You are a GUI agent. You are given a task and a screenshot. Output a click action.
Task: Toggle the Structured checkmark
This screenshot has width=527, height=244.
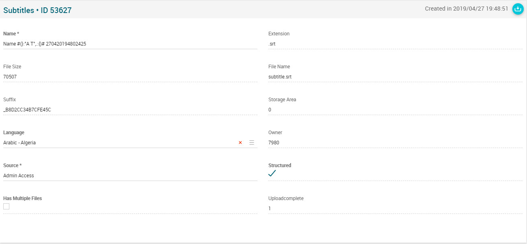272,173
